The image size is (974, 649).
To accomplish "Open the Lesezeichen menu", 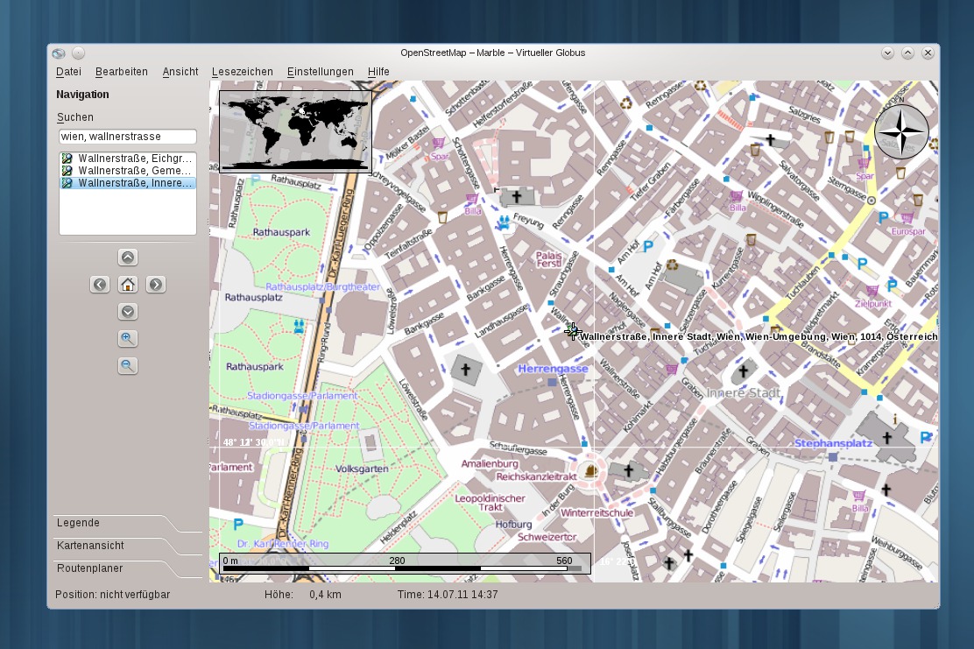I will (x=243, y=72).
